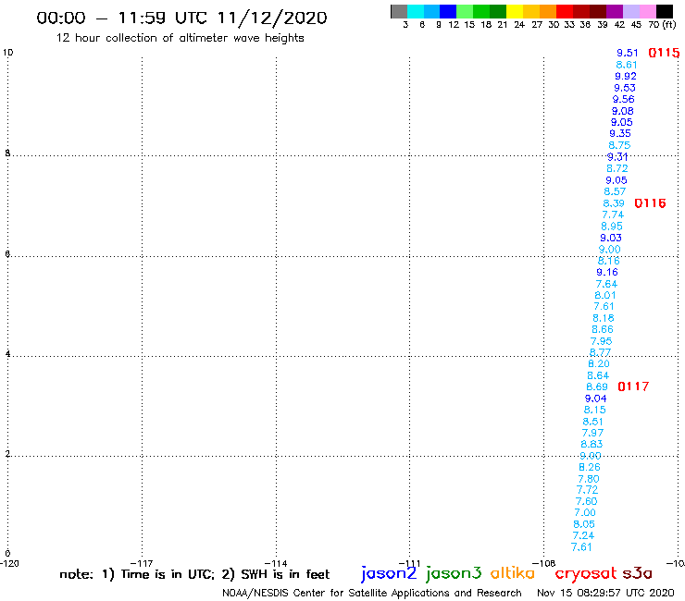Click the 'Nov 15 08:29:57 UTC 2020' timestamp
Screen dimensions: 685x601
[x=605, y=593]
